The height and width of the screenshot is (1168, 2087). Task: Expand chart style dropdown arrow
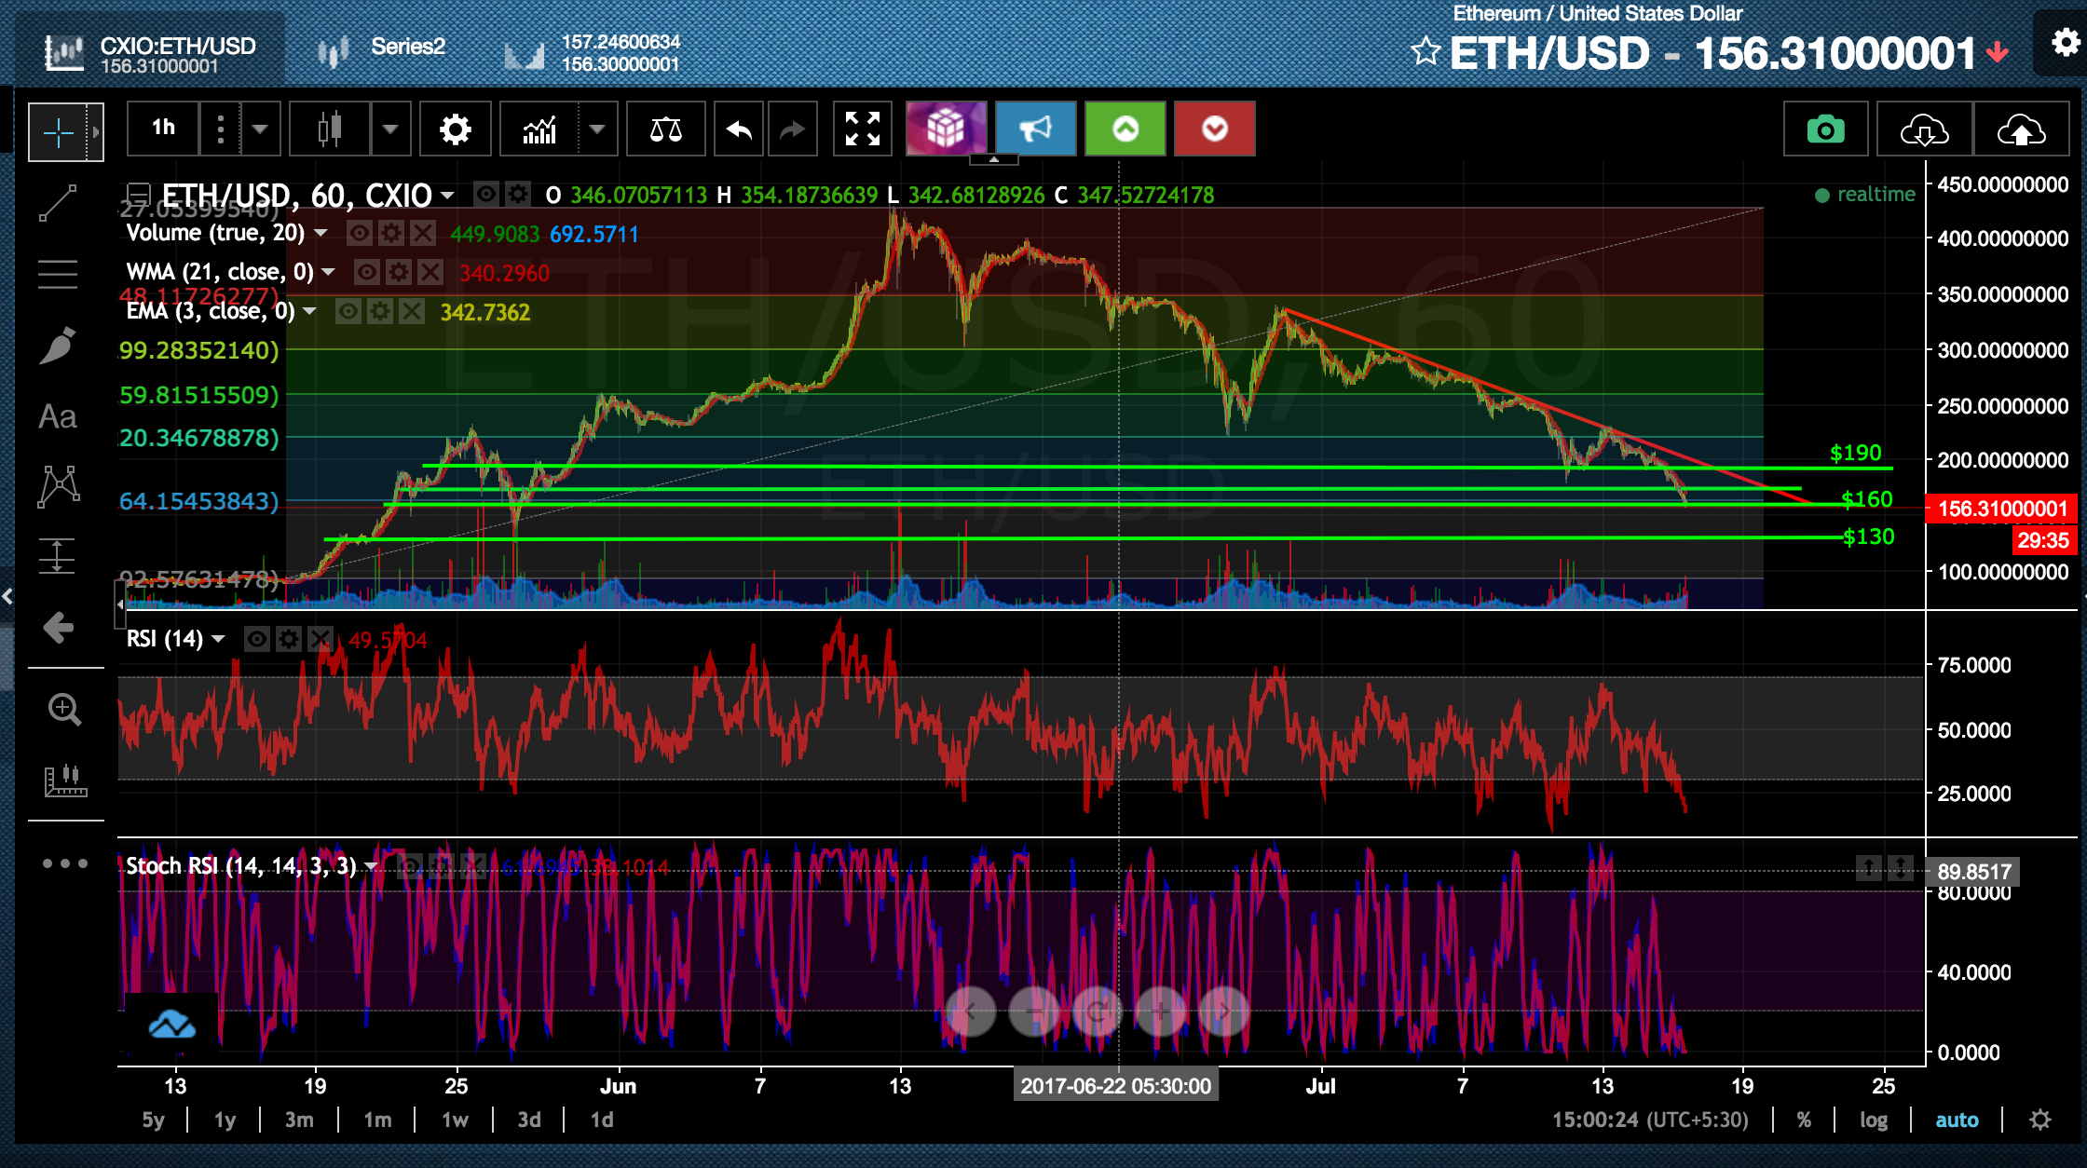(390, 129)
